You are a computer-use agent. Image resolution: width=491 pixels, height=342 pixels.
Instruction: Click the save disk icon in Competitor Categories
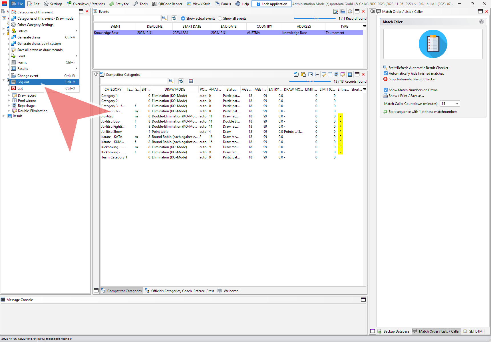[191, 81]
